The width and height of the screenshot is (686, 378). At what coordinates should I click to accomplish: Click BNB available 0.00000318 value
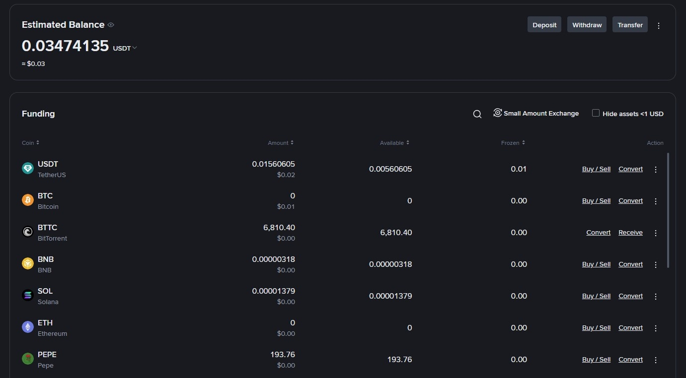coord(390,264)
